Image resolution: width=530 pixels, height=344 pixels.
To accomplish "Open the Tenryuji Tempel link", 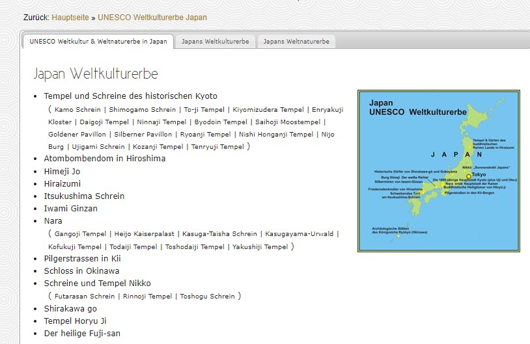I will pyautogui.click(x=217, y=147).
